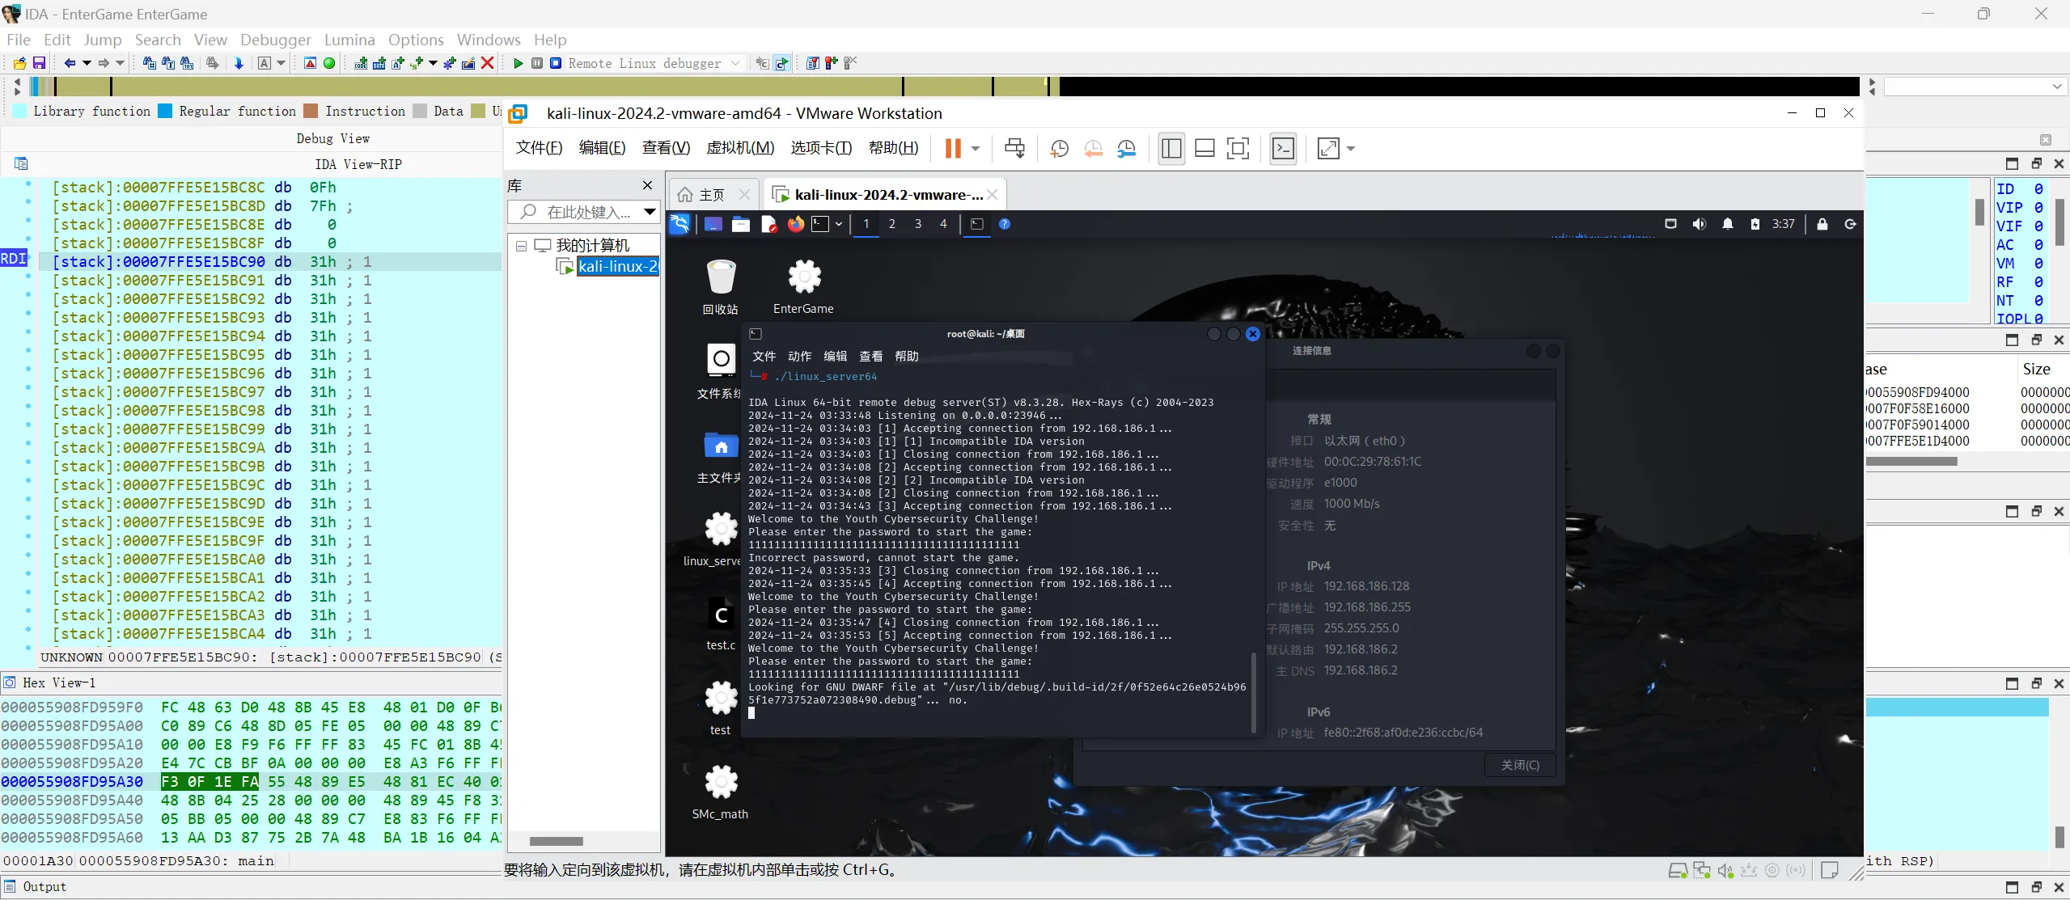
Task: Toggle the VMware library sidebar view
Action: coord(1171,149)
